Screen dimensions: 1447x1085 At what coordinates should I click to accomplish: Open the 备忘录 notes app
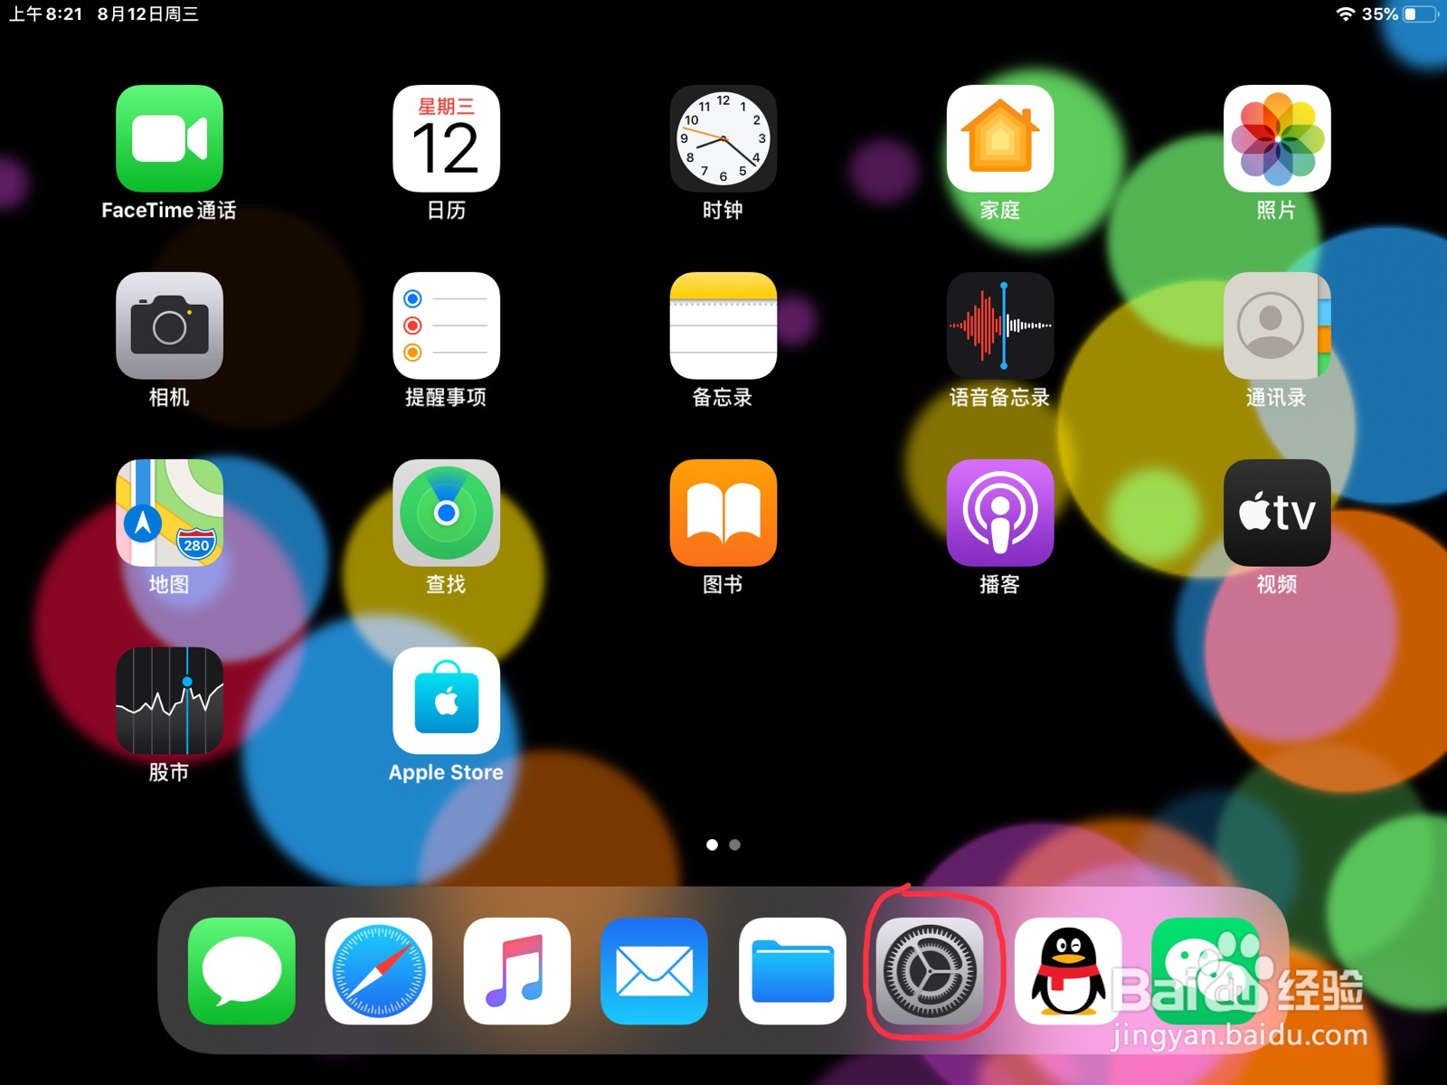(723, 327)
